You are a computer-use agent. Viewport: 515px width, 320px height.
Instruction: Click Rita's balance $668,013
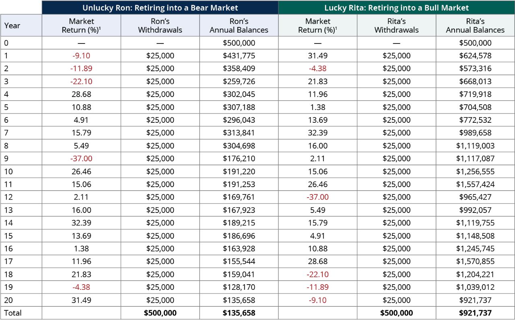[x=475, y=81]
